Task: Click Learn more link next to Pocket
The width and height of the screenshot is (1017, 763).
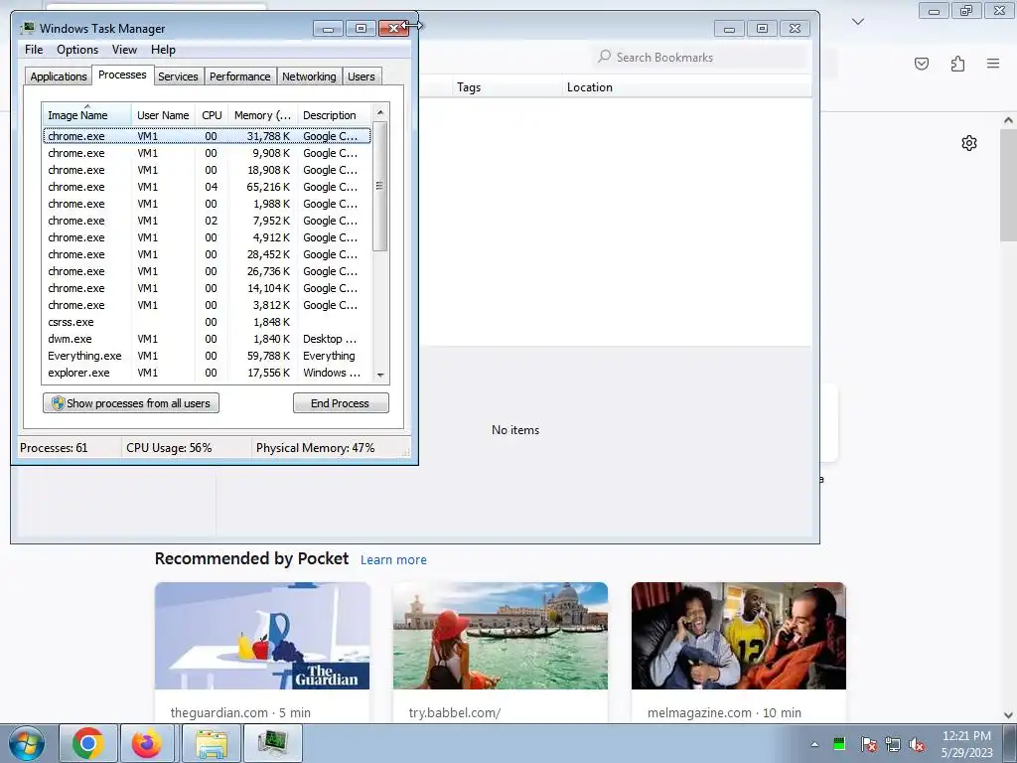Action: pyautogui.click(x=393, y=560)
